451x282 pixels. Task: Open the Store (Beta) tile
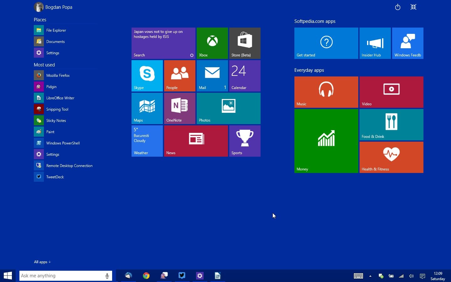(245, 43)
